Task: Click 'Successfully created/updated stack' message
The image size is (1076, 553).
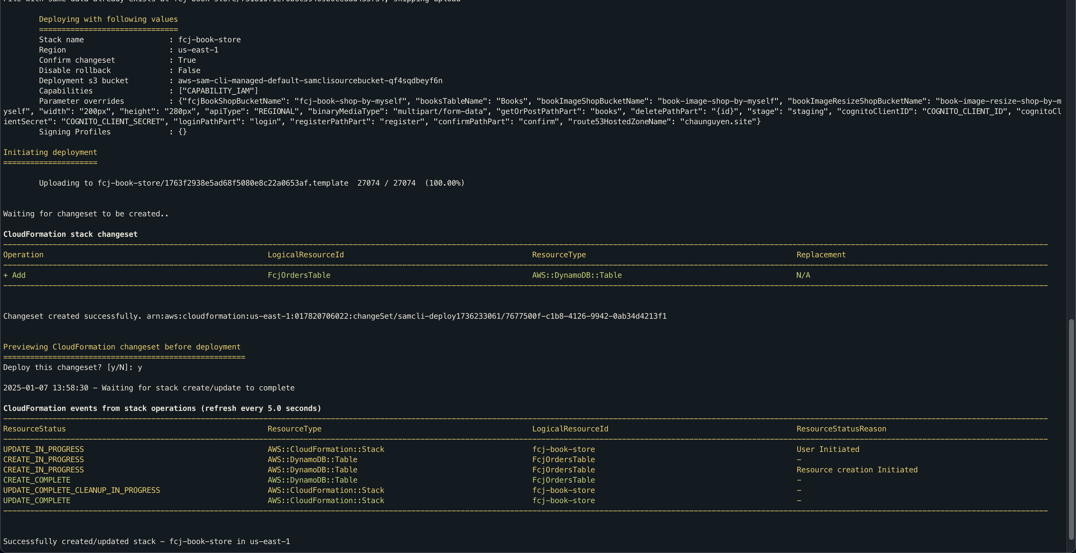Action: click(147, 541)
